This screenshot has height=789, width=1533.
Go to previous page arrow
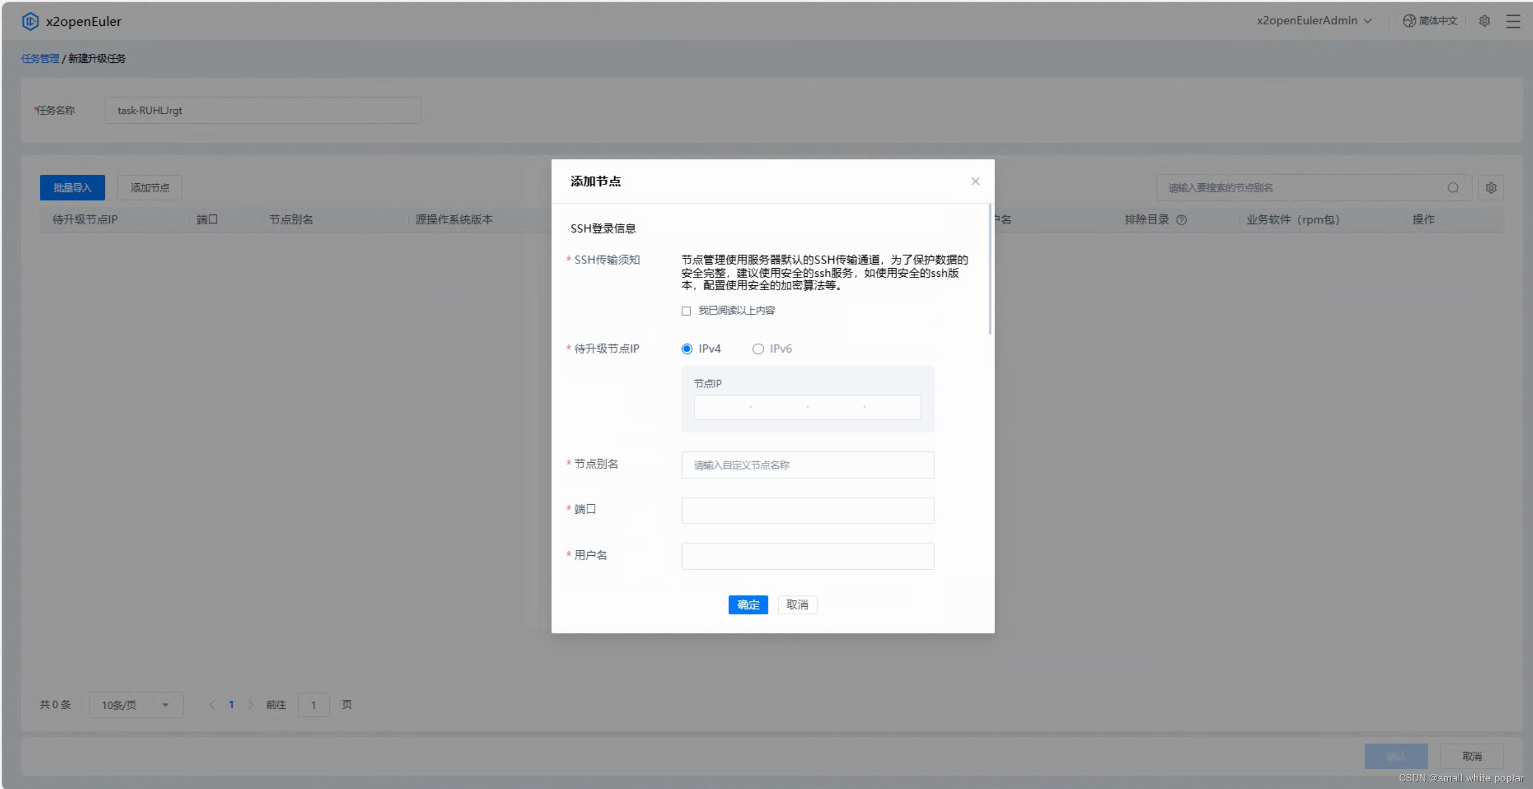(x=212, y=705)
